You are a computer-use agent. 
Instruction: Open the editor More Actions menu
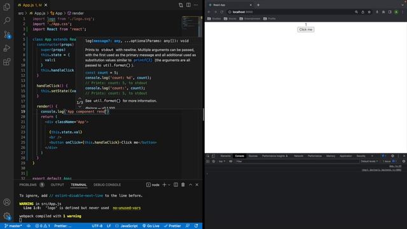coord(196,5)
